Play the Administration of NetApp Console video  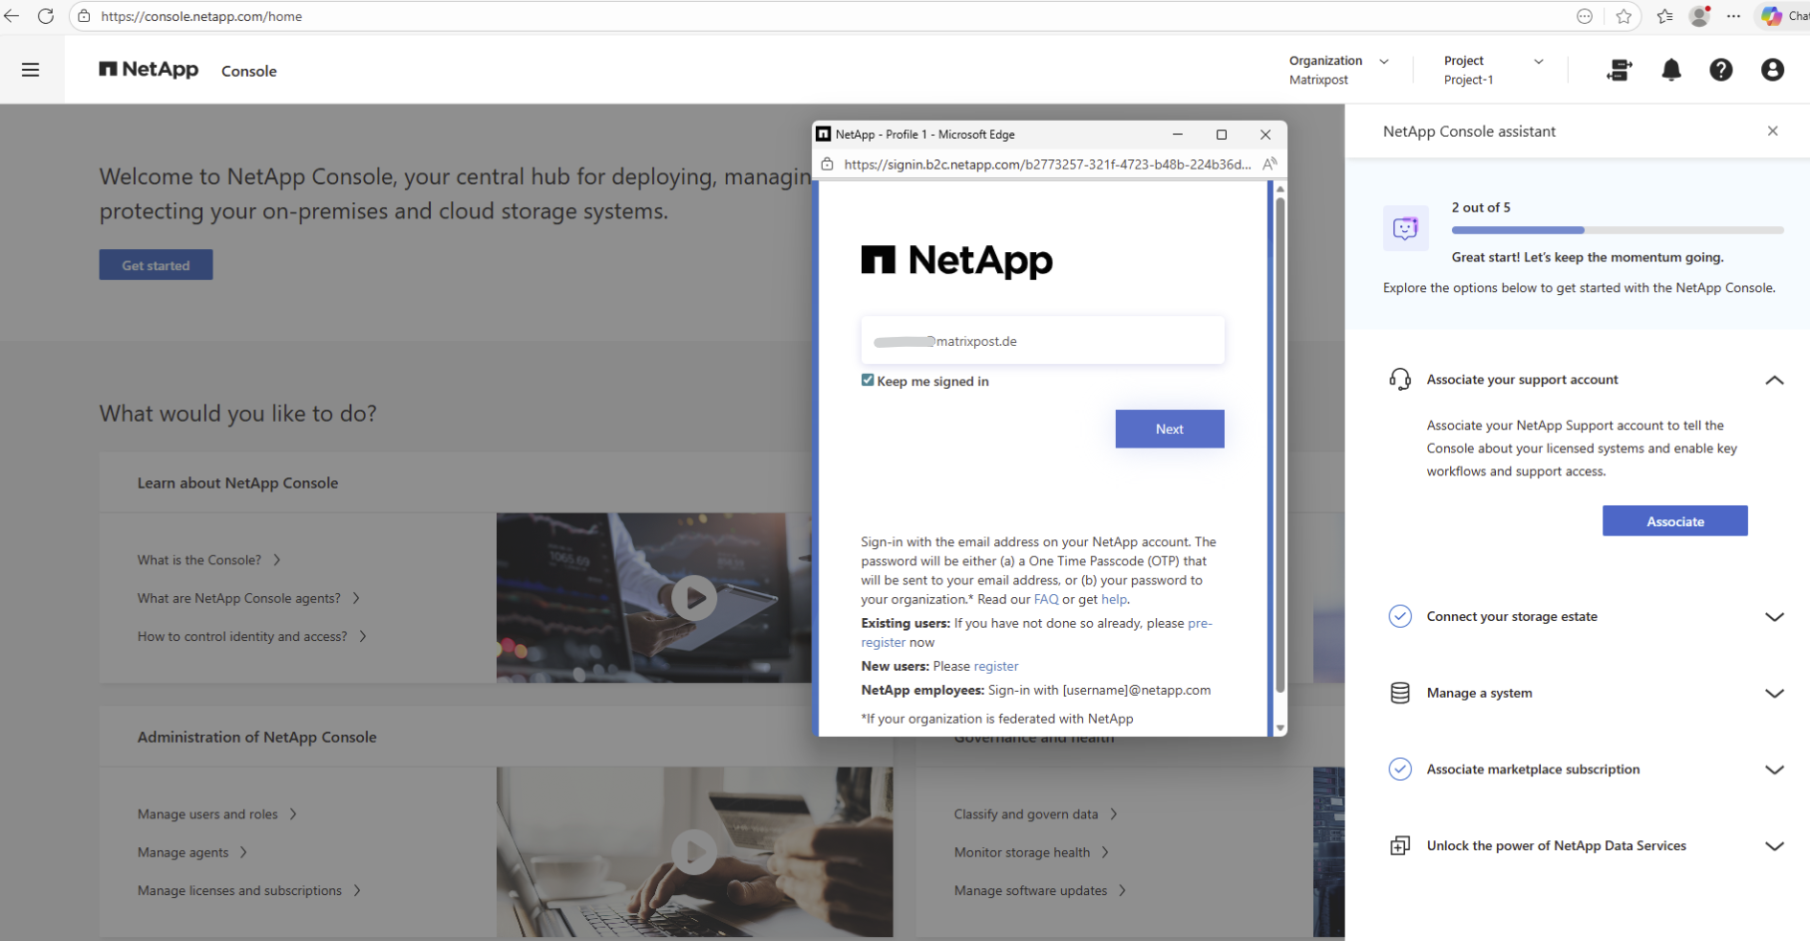pos(694,852)
